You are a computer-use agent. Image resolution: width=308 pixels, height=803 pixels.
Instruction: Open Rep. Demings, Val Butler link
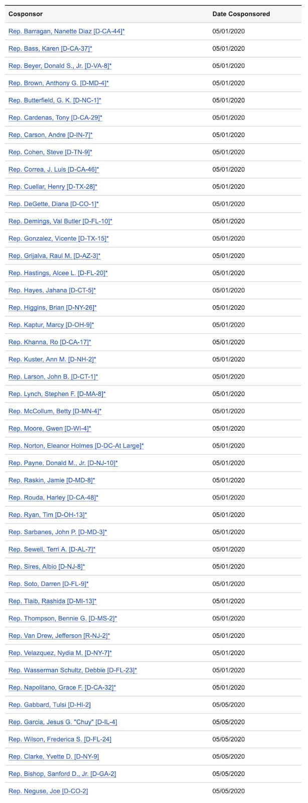click(60, 221)
